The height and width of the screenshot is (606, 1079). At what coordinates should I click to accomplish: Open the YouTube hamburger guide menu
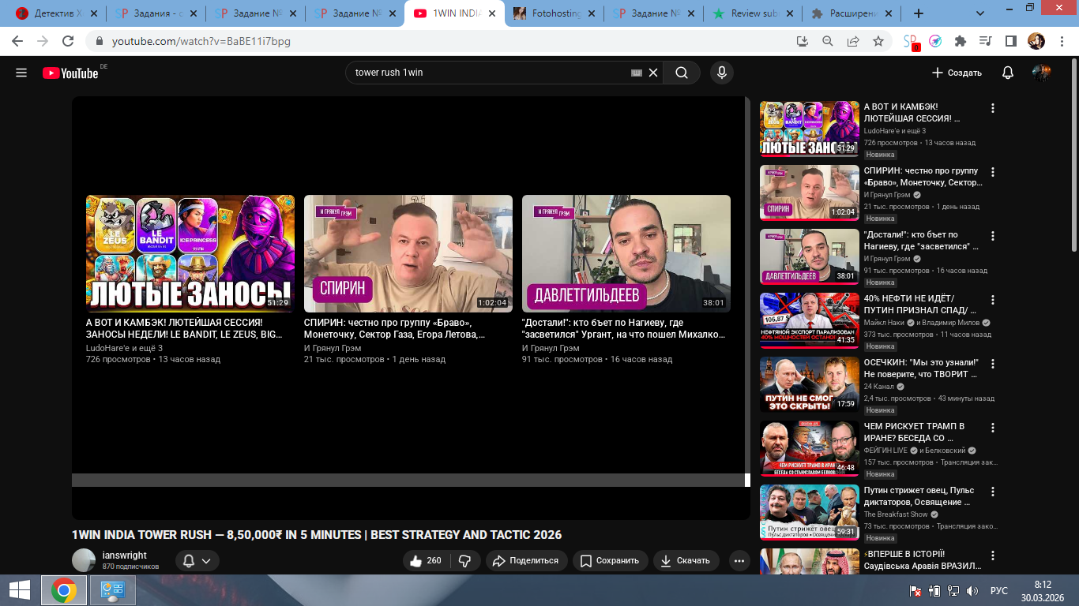(x=21, y=73)
